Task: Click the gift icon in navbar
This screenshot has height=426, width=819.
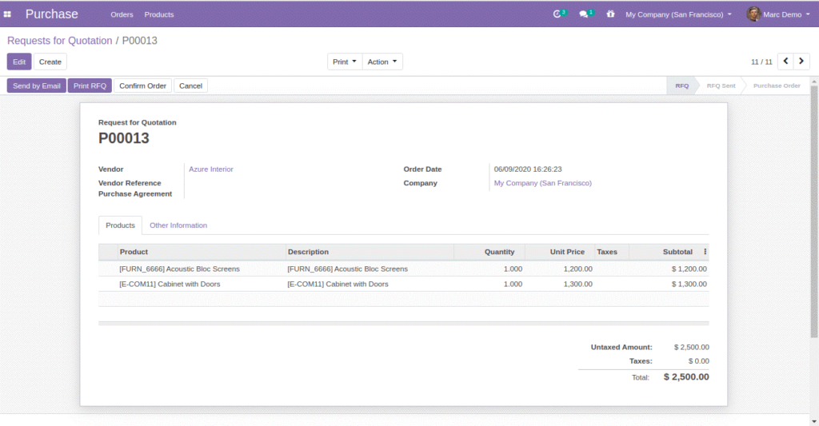Action: pos(610,14)
